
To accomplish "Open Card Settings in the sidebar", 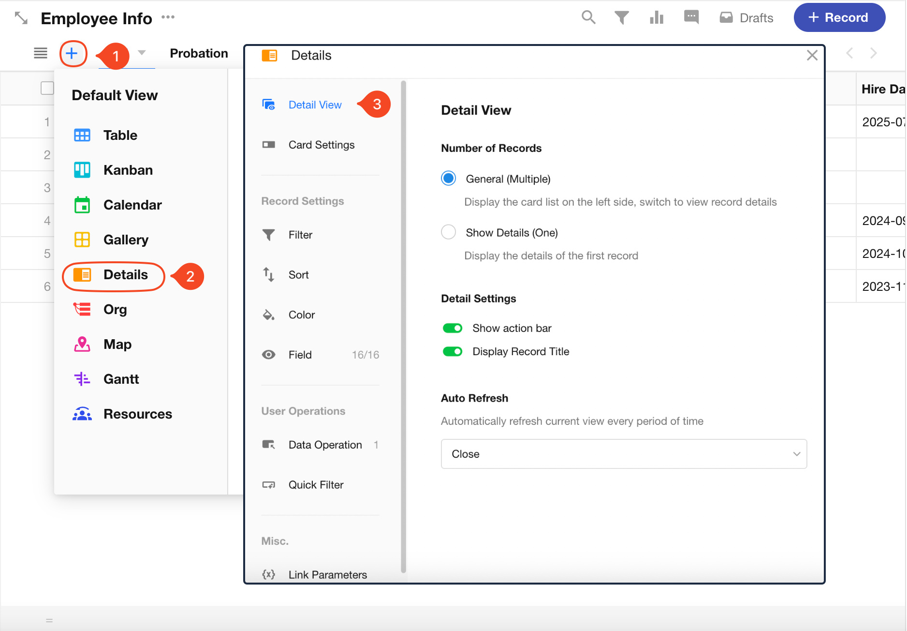I will tap(321, 145).
